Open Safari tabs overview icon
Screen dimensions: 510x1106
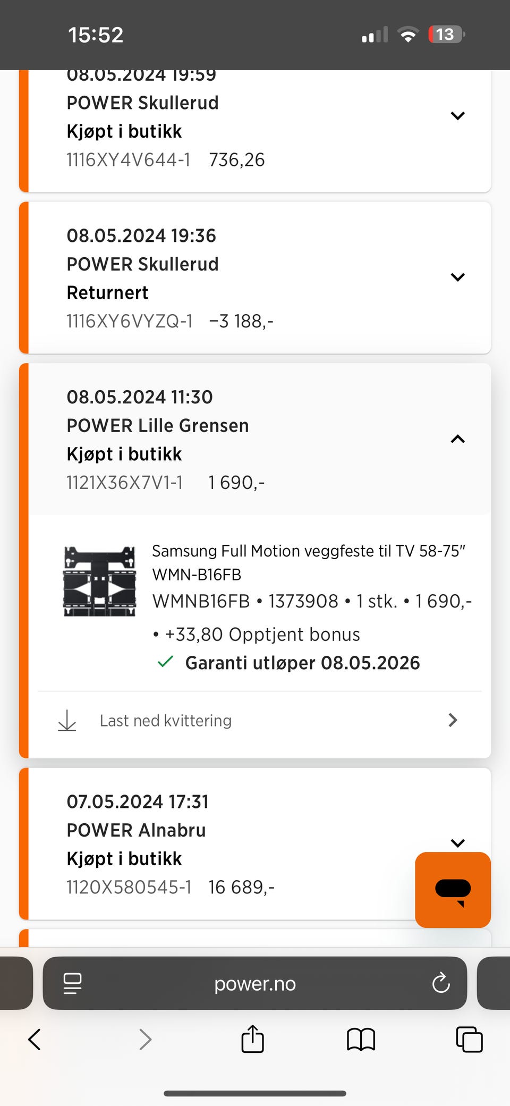pyautogui.click(x=469, y=1040)
